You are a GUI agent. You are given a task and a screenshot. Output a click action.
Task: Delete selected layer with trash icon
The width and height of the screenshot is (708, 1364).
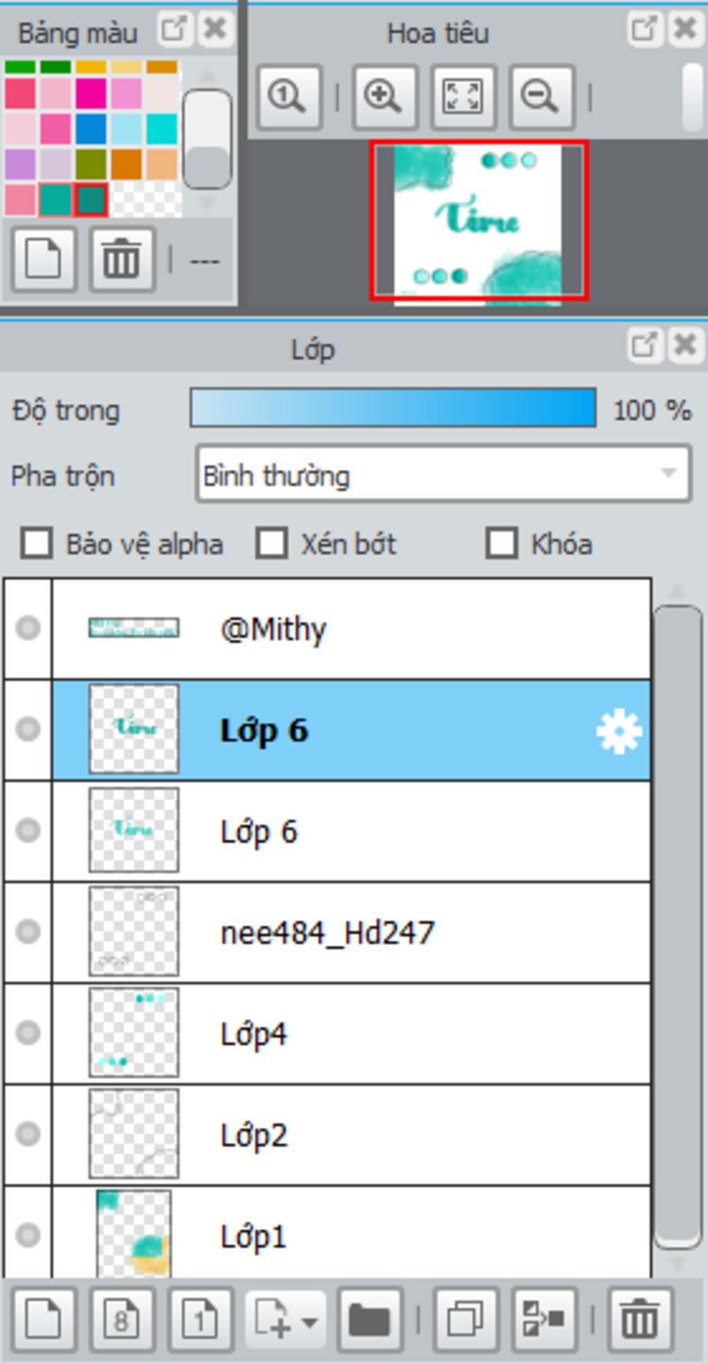[x=640, y=1320]
